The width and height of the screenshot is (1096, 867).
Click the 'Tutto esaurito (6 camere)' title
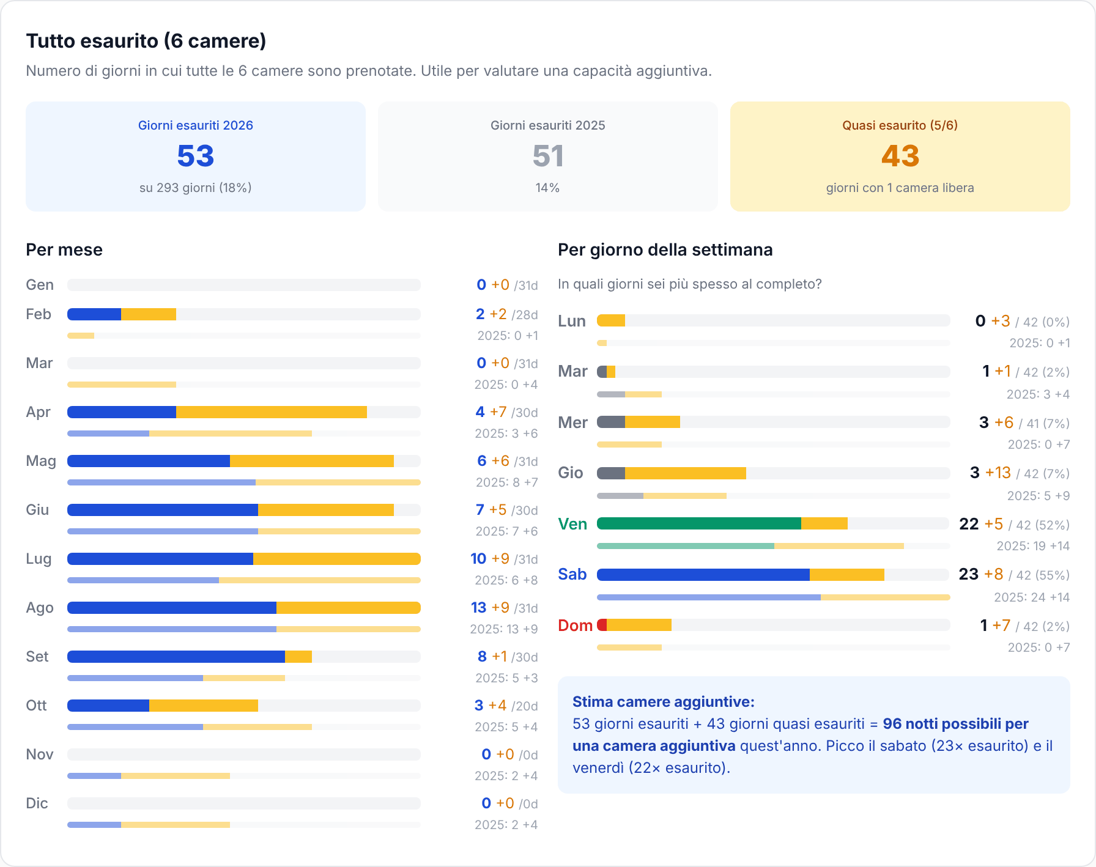pyautogui.click(x=146, y=41)
